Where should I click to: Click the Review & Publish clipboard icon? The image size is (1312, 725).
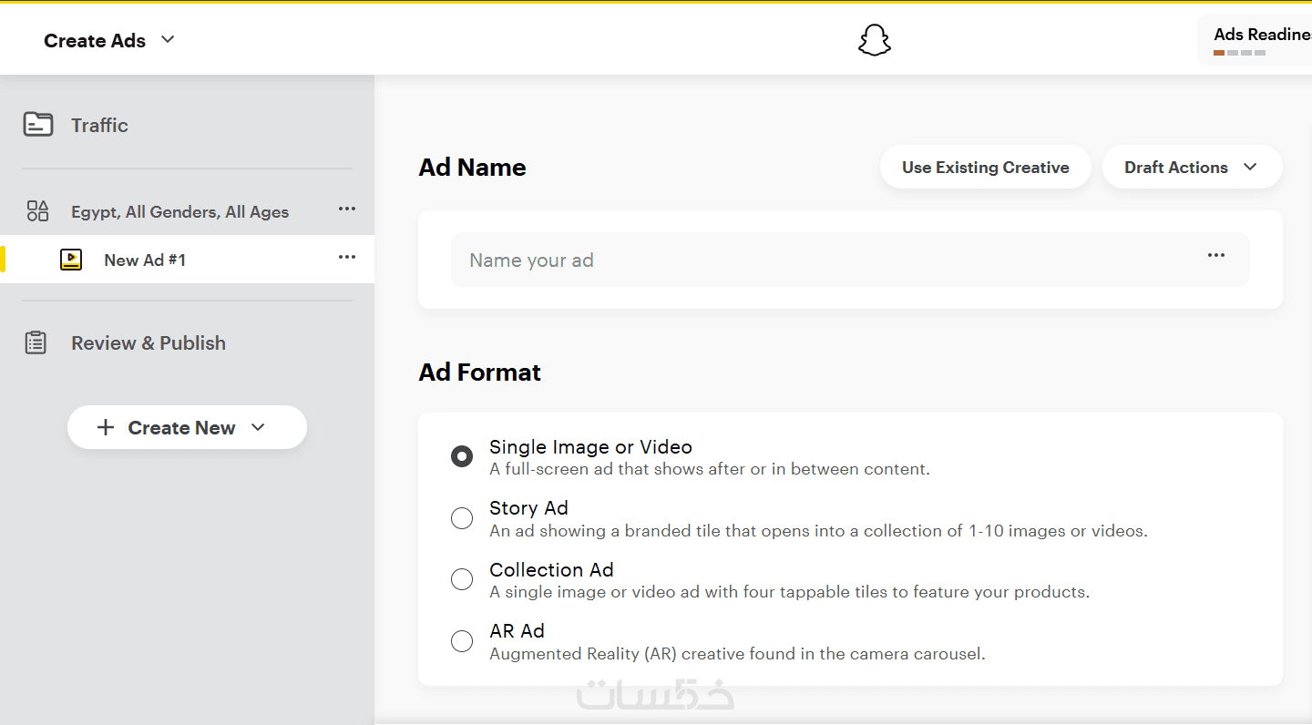(36, 343)
